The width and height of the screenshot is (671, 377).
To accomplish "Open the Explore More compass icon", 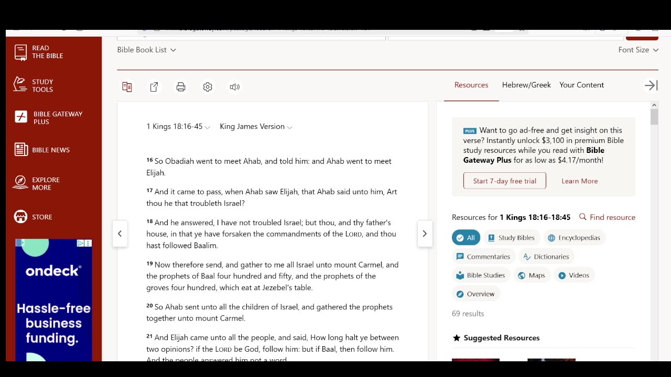I will (20, 183).
